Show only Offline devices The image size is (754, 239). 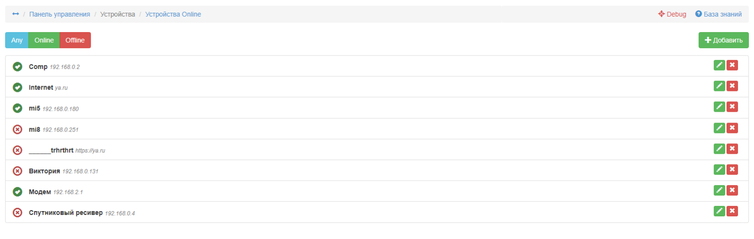(75, 40)
